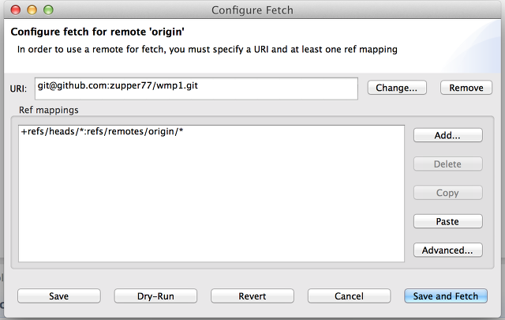505x320 pixels.
Task: Click the Change... button next to URI
Action: 397,88
